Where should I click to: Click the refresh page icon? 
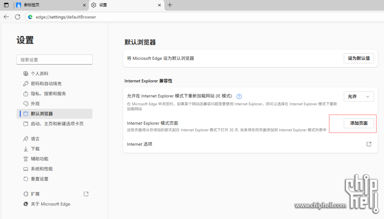coord(18,17)
